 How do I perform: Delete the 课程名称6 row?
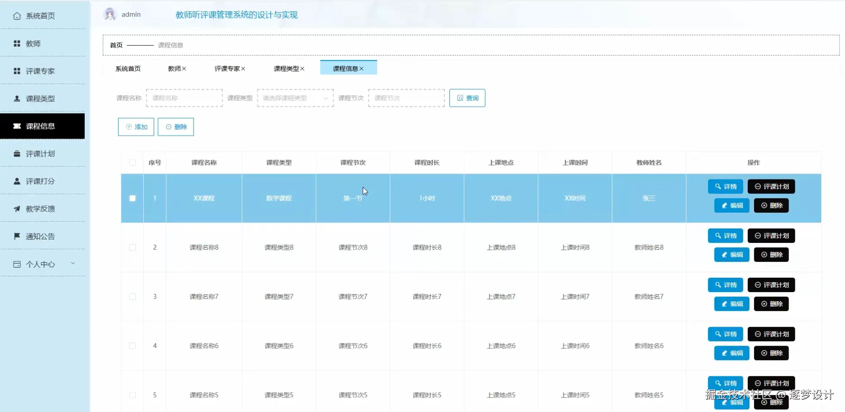point(771,353)
